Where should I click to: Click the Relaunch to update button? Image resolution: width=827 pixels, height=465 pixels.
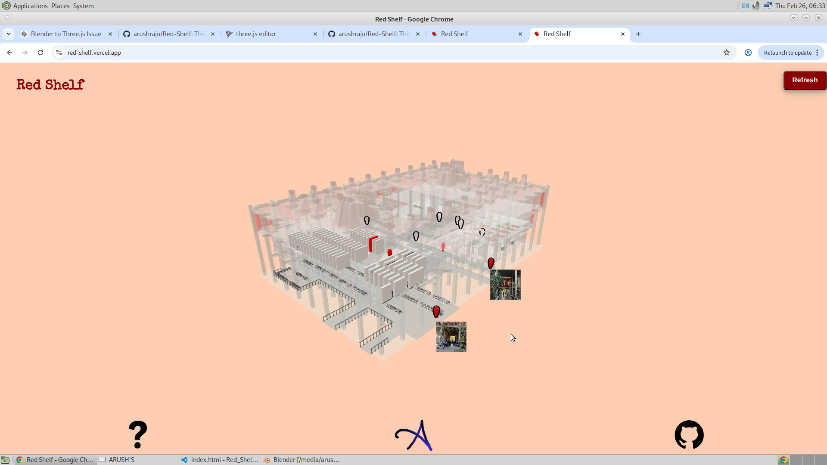click(x=787, y=53)
